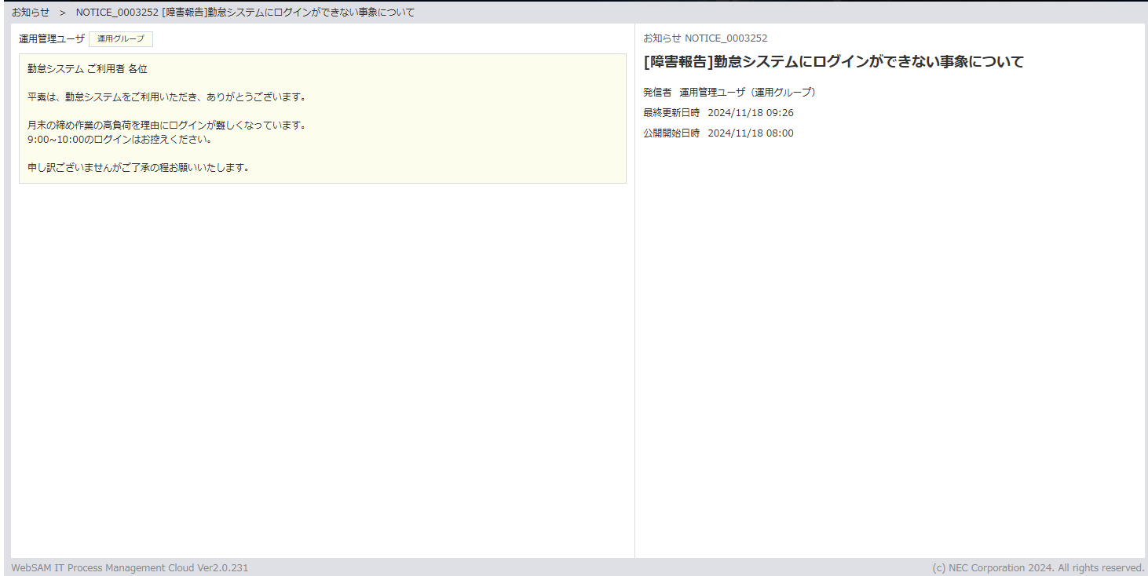
Task: Click sender value 運用管理ユーザ（運用グループ）
Action: tap(748, 93)
